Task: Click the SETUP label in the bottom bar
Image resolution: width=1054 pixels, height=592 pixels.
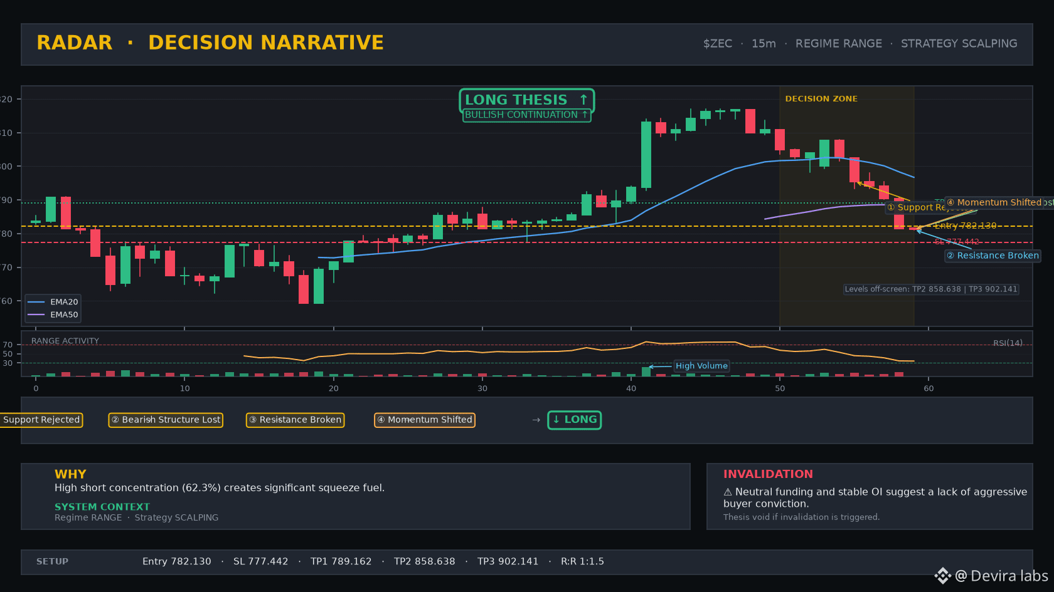Action: tap(52, 562)
